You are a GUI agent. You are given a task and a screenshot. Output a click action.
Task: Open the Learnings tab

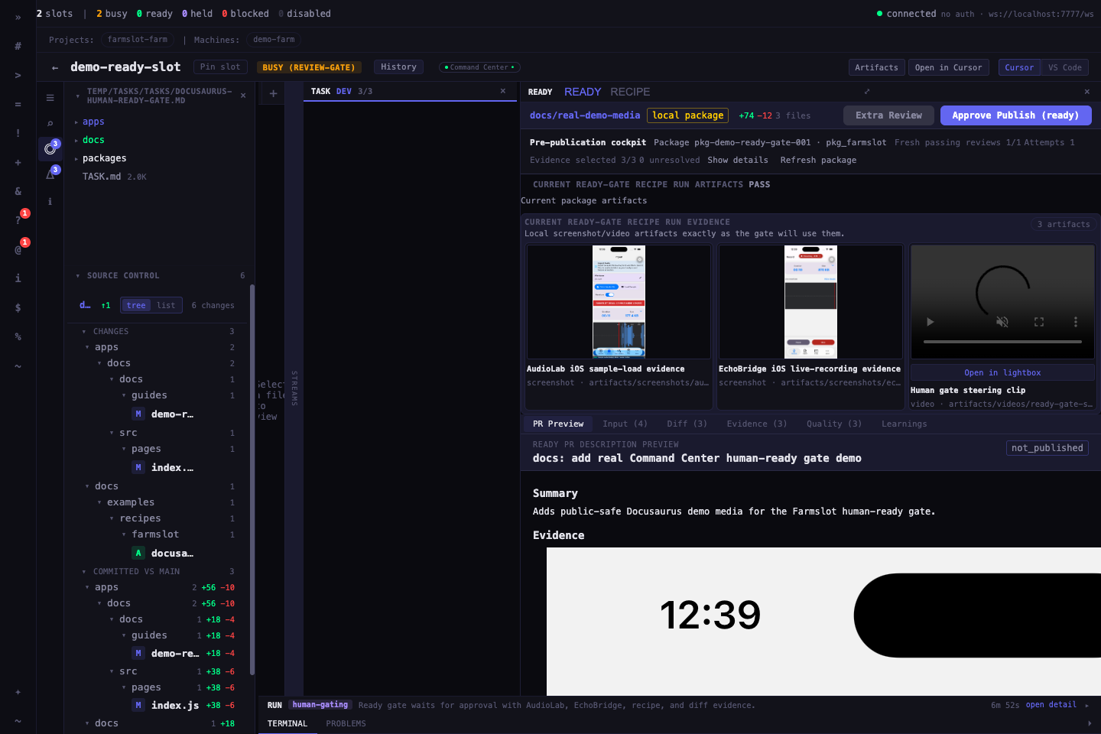point(904,424)
